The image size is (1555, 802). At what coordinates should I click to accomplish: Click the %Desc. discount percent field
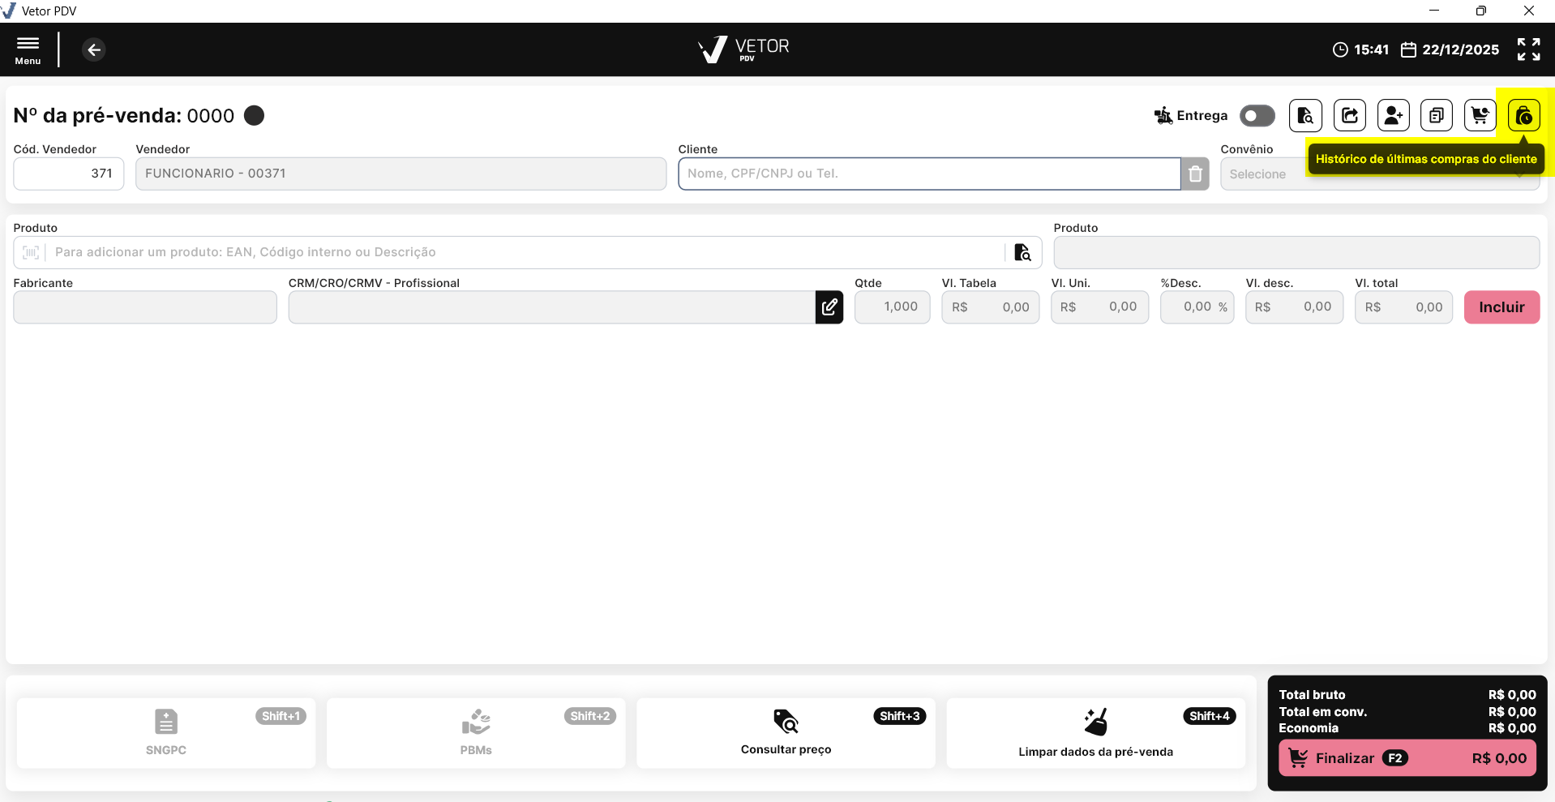click(x=1197, y=307)
